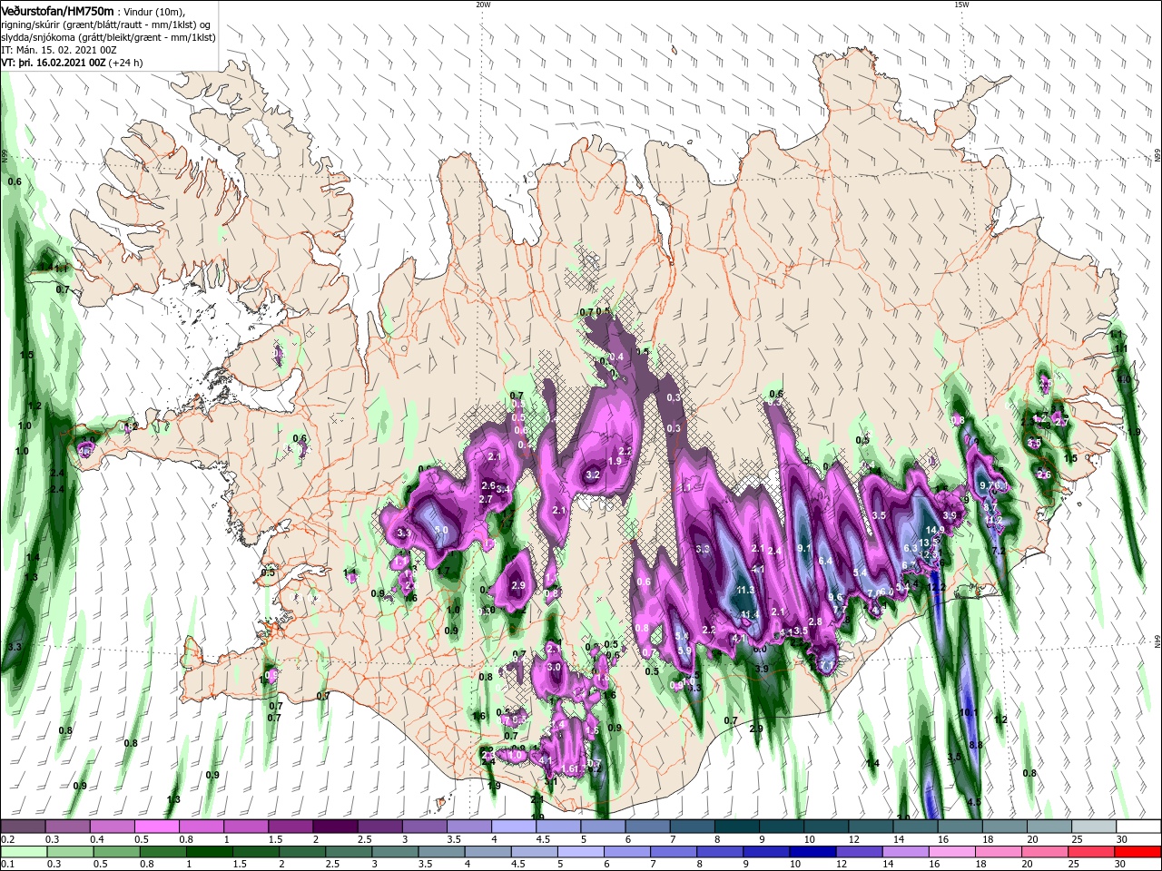Click the 13.5 precipitation value on the map

coord(928,542)
